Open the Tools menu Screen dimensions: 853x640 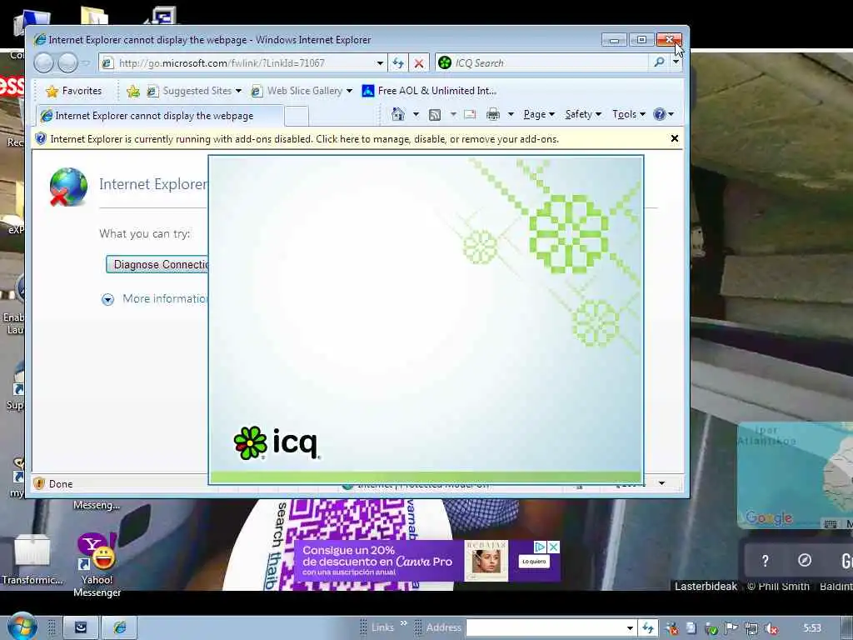(x=628, y=114)
